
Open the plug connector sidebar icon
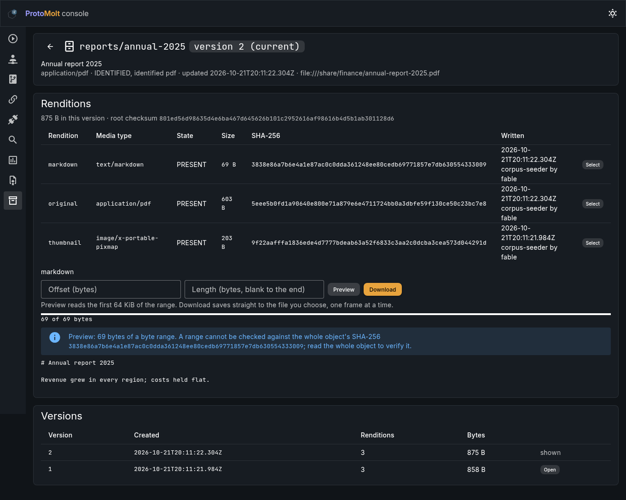(x=13, y=120)
